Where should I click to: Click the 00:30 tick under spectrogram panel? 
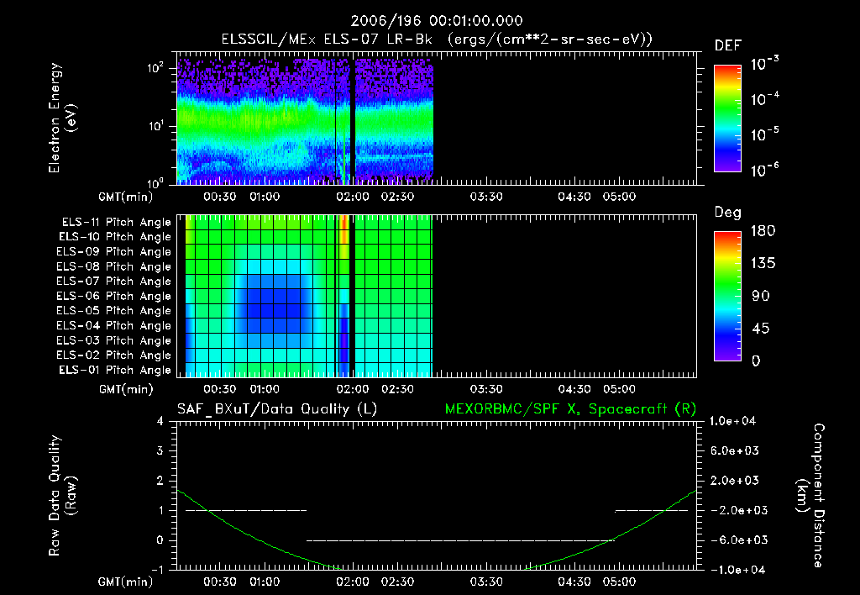coord(220,197)
